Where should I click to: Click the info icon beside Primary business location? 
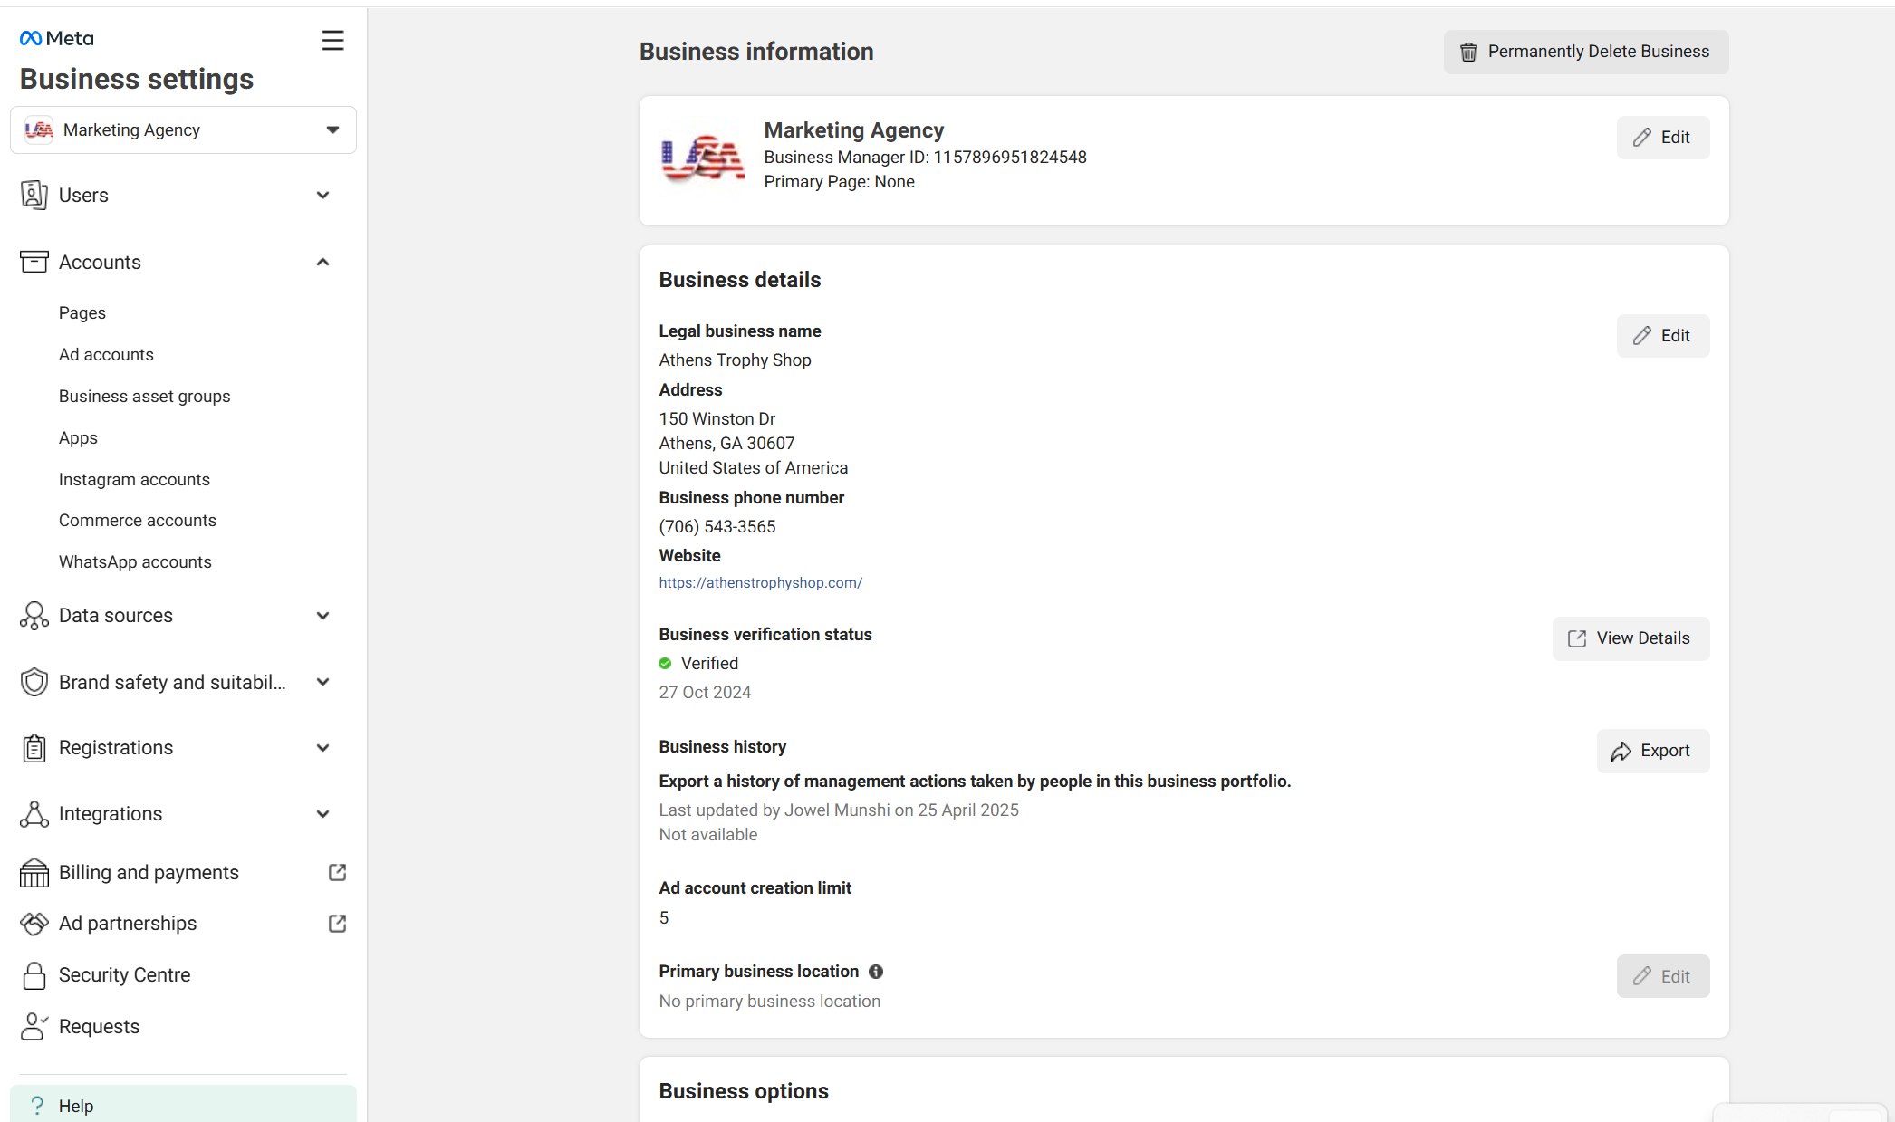pos(876,972)
